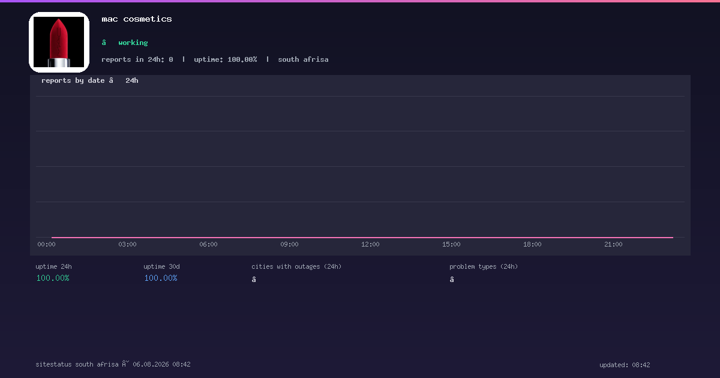Image resolution: width=720 pixels, height=378 pixels.
Task: Click the uptime 24h green percentage
Action: coord(53,278)
